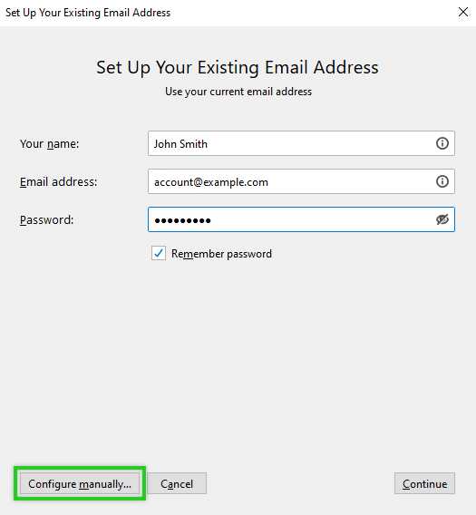476x515 pixels.
Task: Click the "Email address:" label
Action: [58, 181]
